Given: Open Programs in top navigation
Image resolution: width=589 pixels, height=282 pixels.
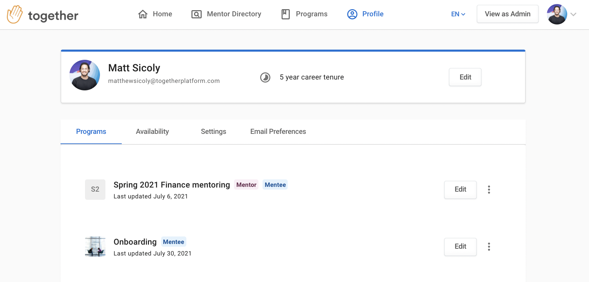Looking at the screenshot, I should click(x=305, y=14).
